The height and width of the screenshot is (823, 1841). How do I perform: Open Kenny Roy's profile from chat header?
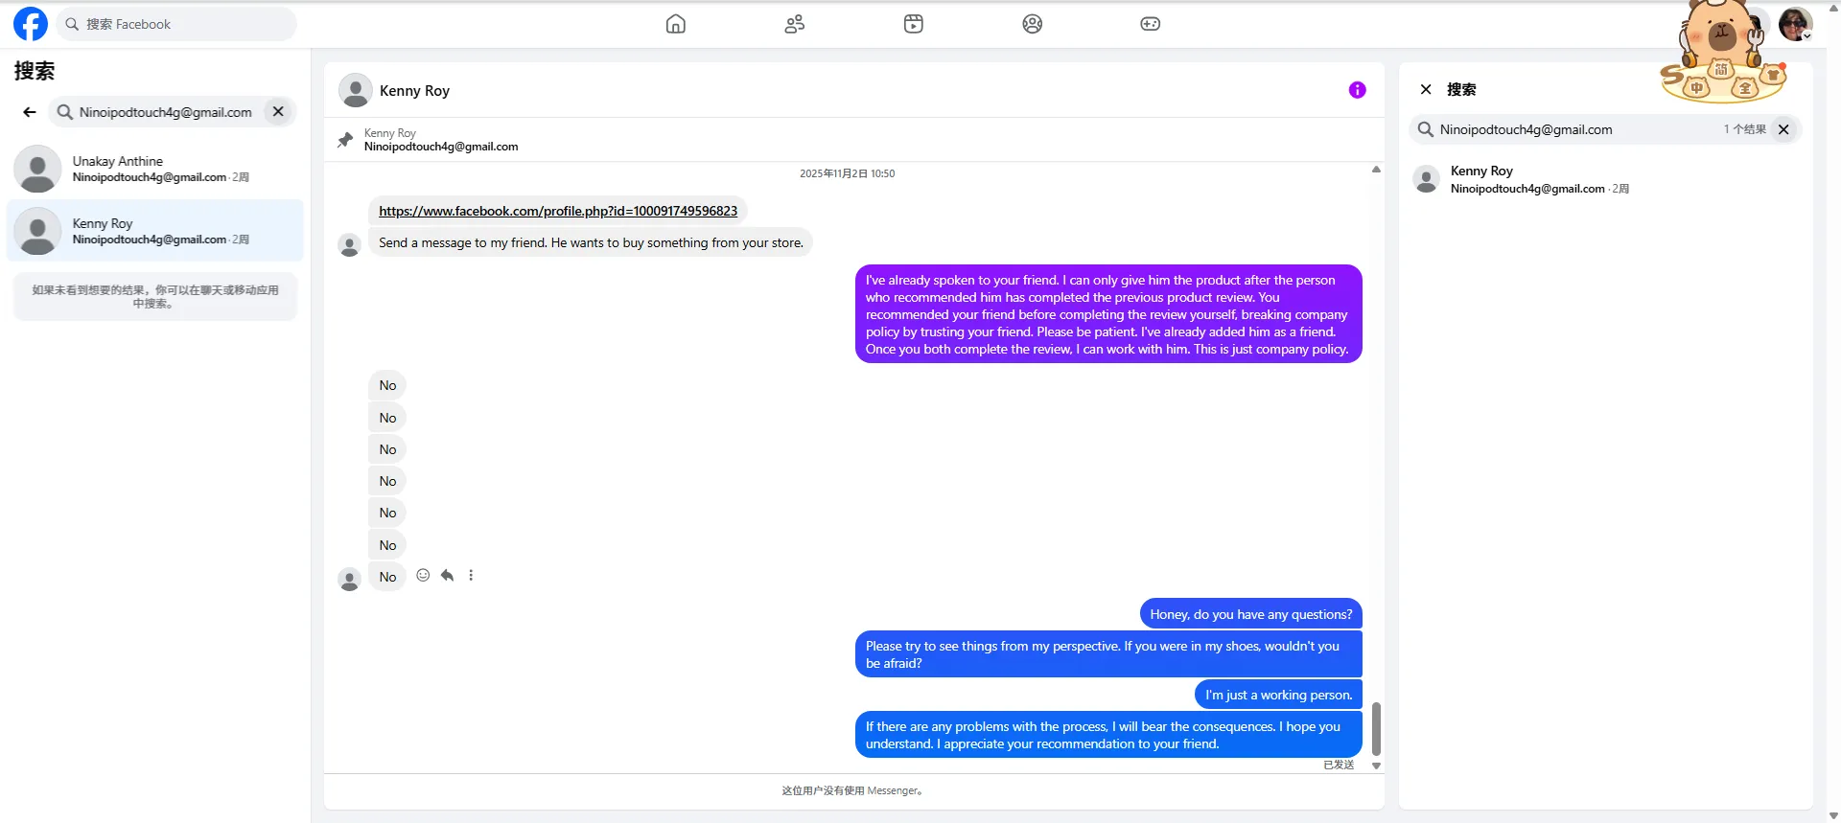(414, 91)
